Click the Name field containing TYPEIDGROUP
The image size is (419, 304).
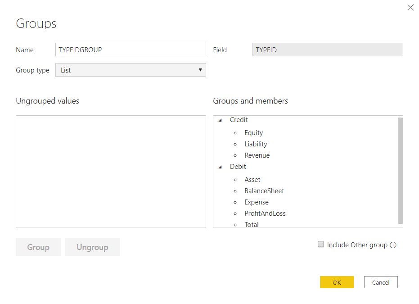[131, 50]
